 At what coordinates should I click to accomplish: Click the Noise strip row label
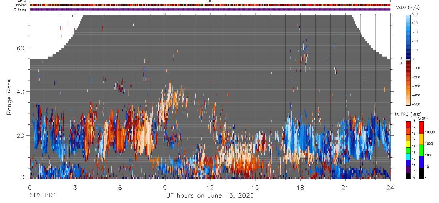coord(22,5)
